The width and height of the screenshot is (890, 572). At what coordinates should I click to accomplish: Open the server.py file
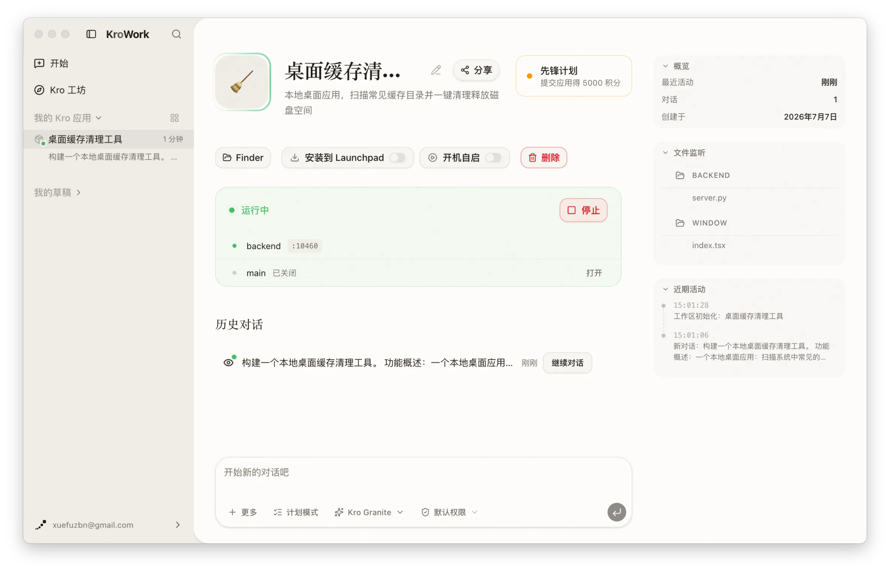pyautogui.click(x=709, y=198)
